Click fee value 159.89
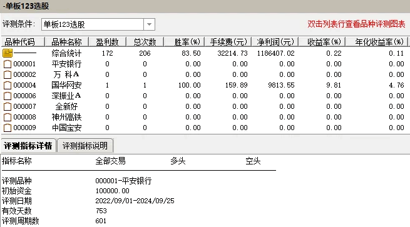The width and height of the screenshot is (410, 227). [237, 85]
